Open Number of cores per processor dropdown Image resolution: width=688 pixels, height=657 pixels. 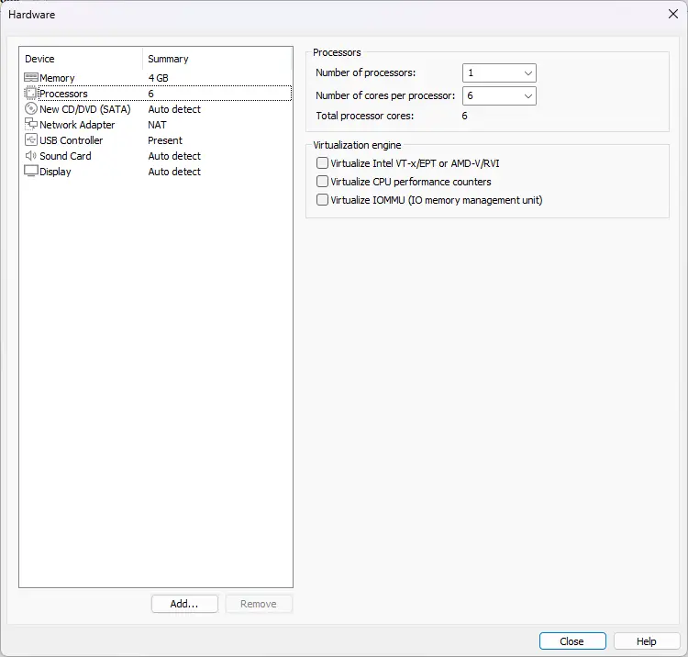[x=499, y=95]
